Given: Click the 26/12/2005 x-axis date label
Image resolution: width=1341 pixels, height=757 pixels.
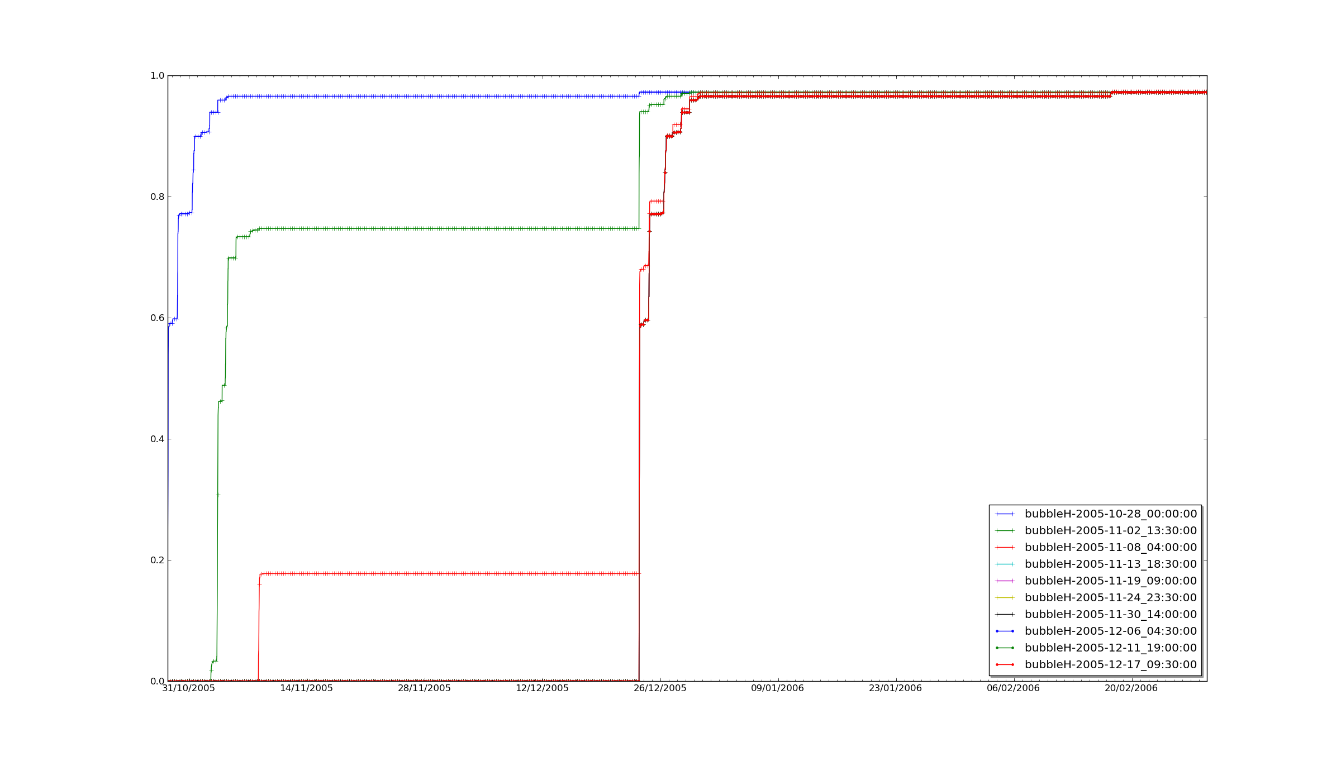Looking at the screenshot, I should tap(659, 688).
